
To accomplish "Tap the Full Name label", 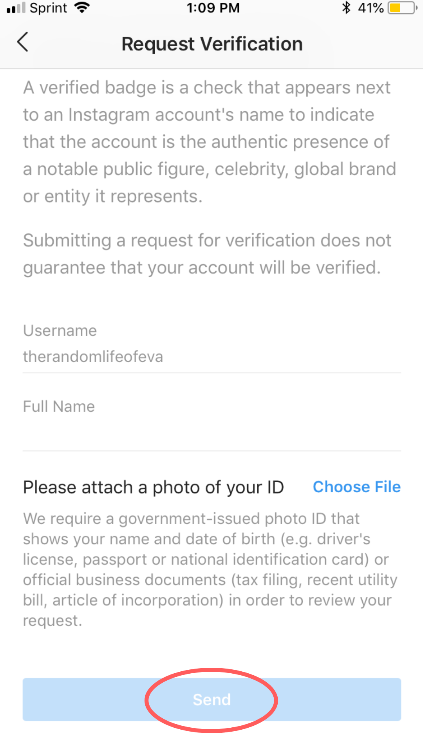I will coord(59,407).
